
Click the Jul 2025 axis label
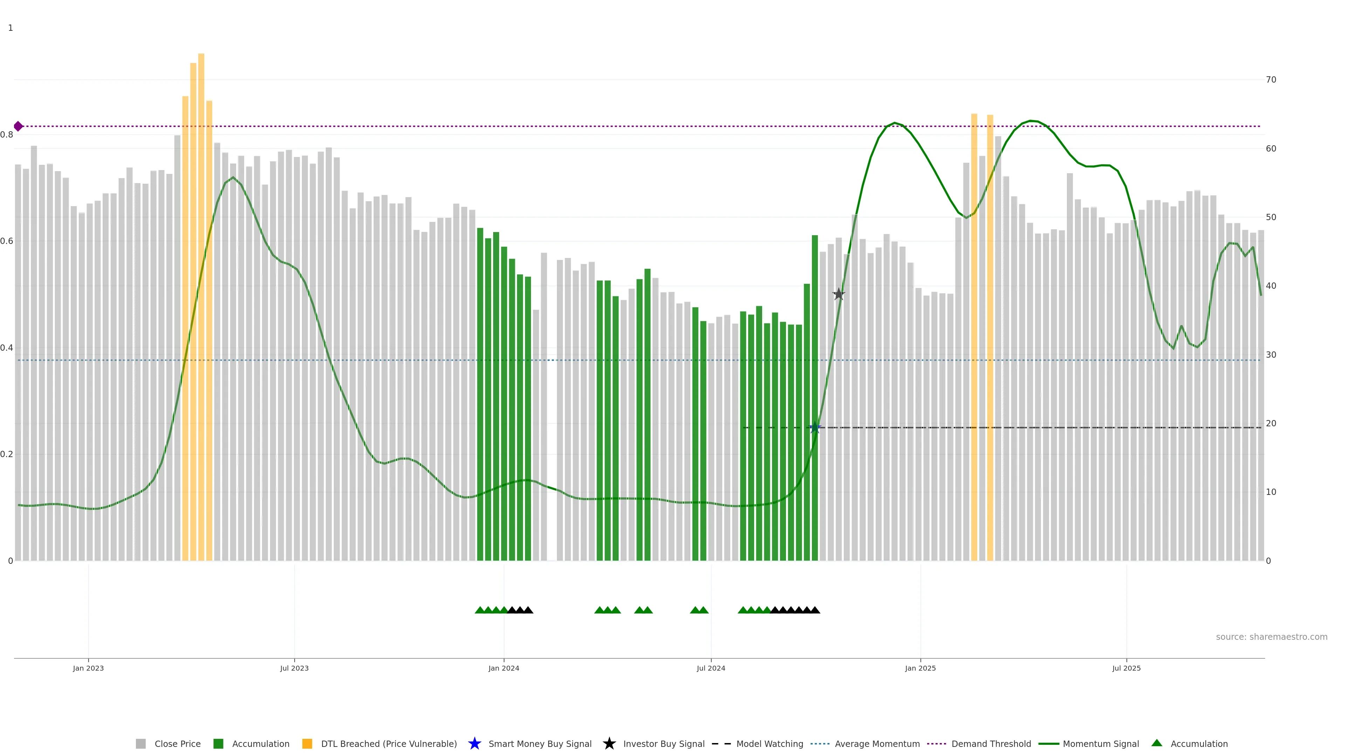(x=1126, y=668)
